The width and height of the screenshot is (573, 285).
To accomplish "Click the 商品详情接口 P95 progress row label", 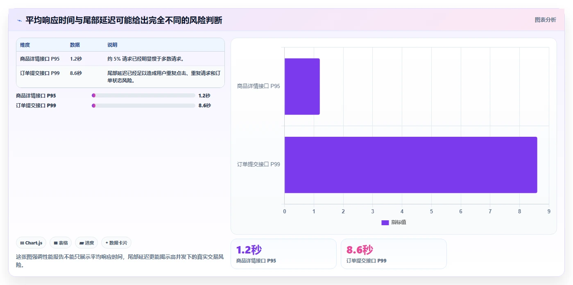I will pyautogui.click(x=36, y=95).
